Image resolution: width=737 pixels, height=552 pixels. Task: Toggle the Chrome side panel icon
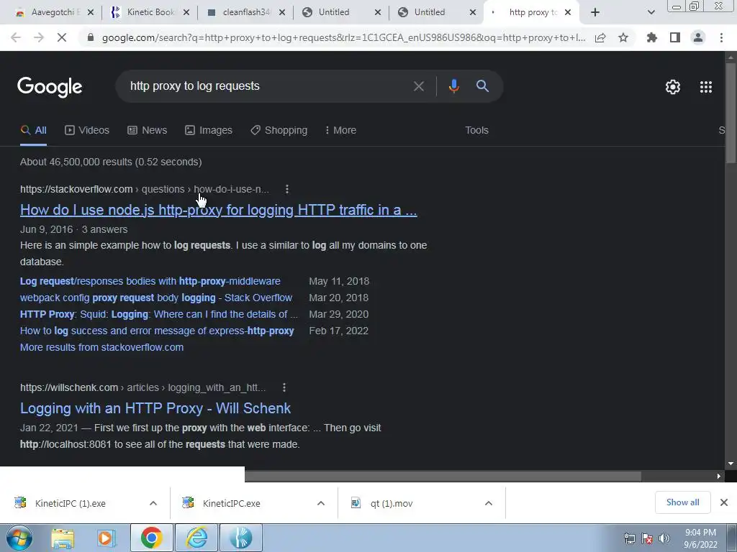[x=675, y=37]
